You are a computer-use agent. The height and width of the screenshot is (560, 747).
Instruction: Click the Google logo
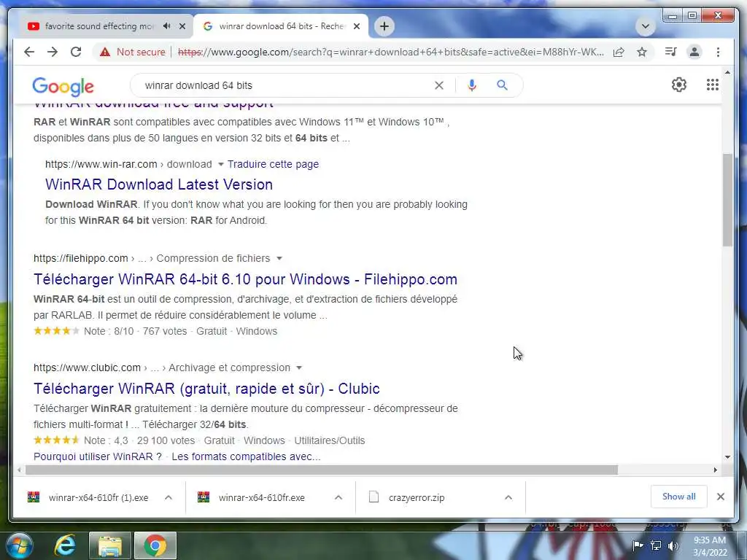pos(63,86)
